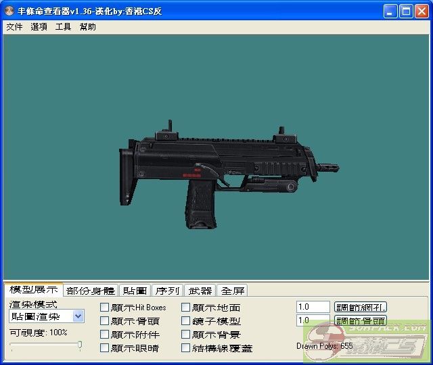
Task: Switch to the 全屏 tab
Action: click(232, 291)
